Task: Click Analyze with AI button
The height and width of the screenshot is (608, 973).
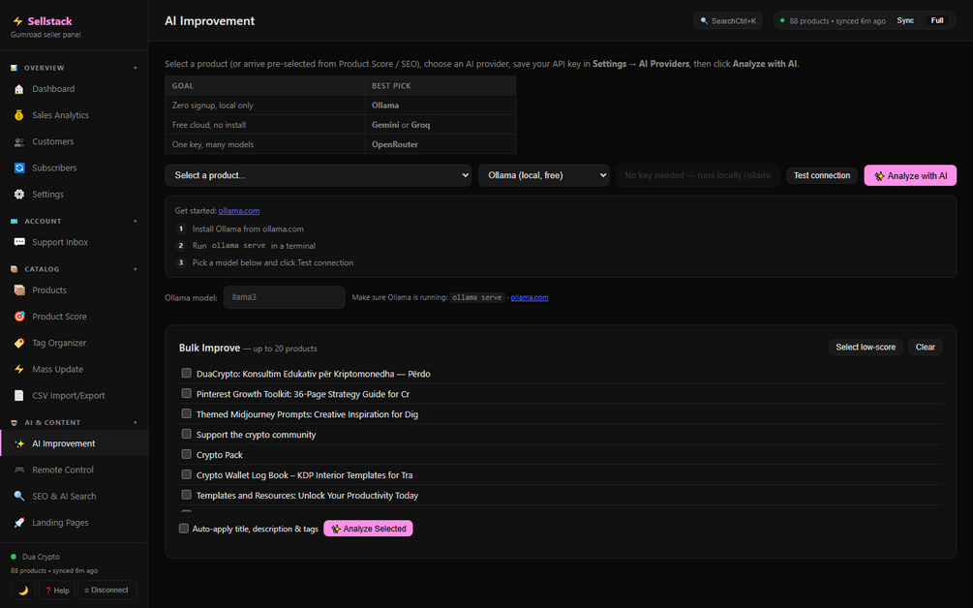Action: coord(910,175)
